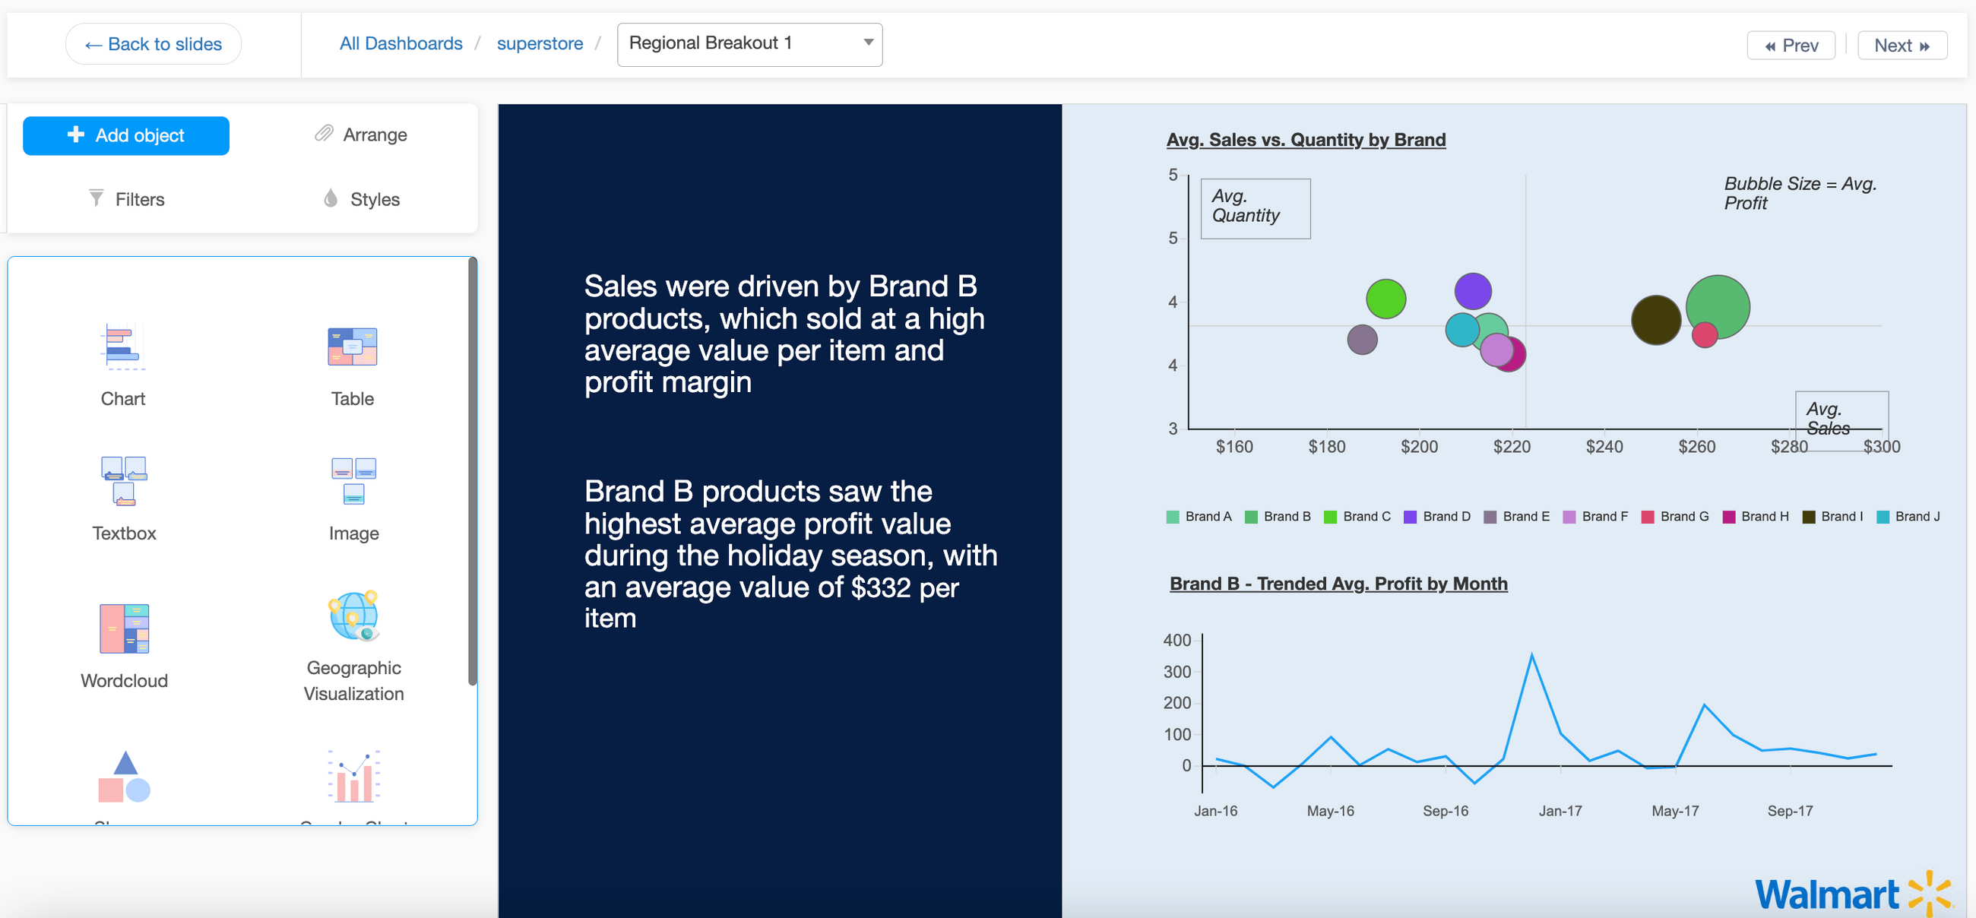This screenshot has width=1976, height=918.
Task: Select the Avg. Sales vs. Quantity chart title
Action: 1306,140
